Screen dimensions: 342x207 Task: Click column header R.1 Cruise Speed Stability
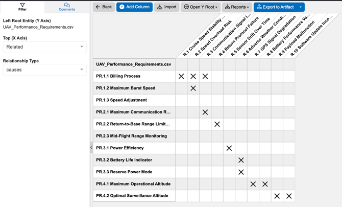click(x=204, y=36)
